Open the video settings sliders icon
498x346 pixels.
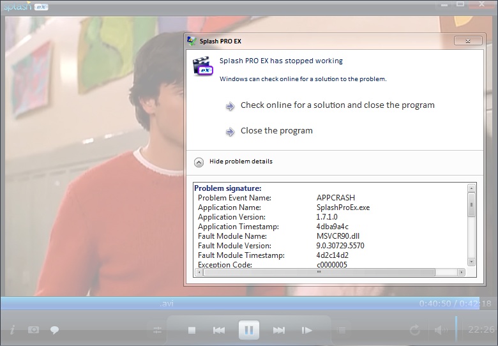[157, 330]
